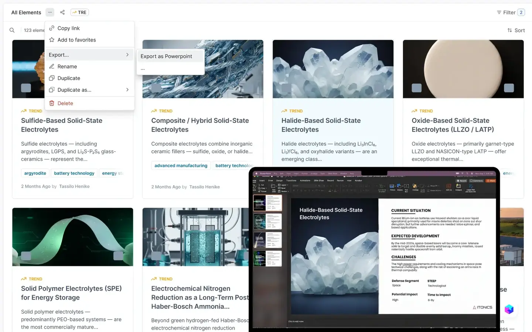Click the ITONICS logo on the PowerPoint slide
The image size is (532, 332).
(482, 307)
